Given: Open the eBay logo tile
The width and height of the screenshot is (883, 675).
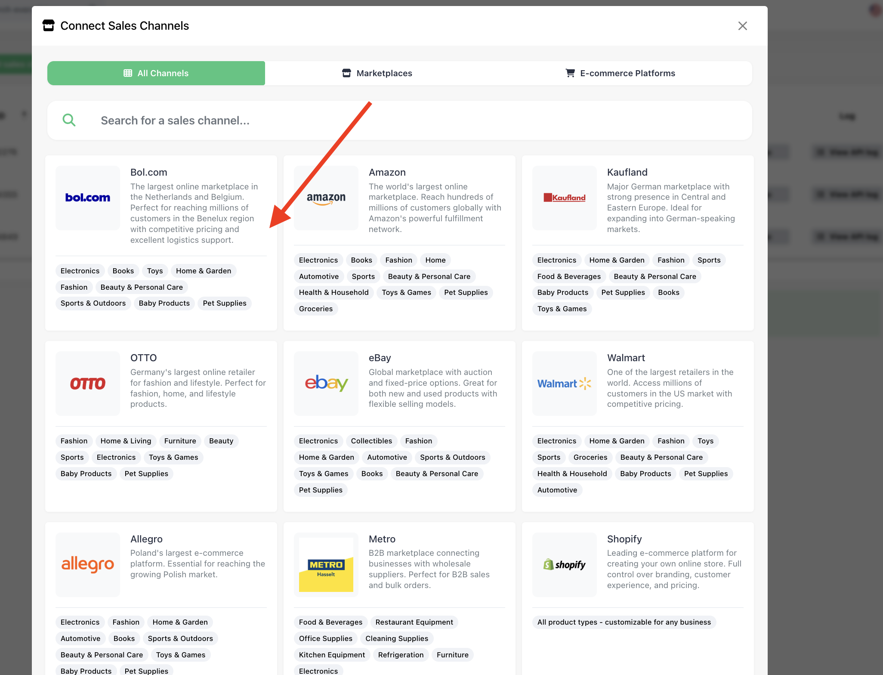Looking at the screenshot, I should coord(326,383).
